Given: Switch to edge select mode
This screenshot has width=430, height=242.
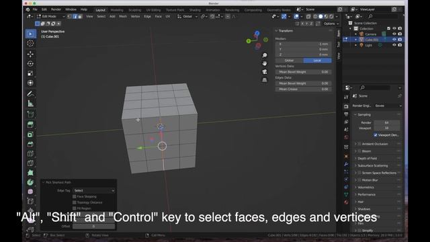Looking at the screenshot, I should click(x=75, y=16).
